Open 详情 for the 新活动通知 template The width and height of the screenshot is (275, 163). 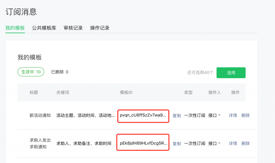[x=233, y=115]
